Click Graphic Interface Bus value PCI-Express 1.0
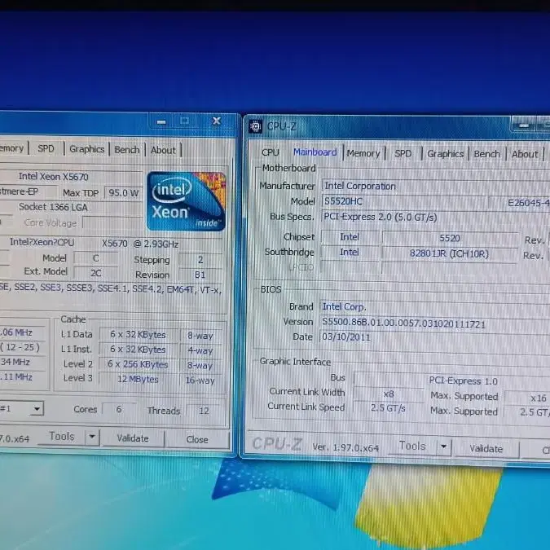This screenshot has width=550, height=550. tap(463, 381)
